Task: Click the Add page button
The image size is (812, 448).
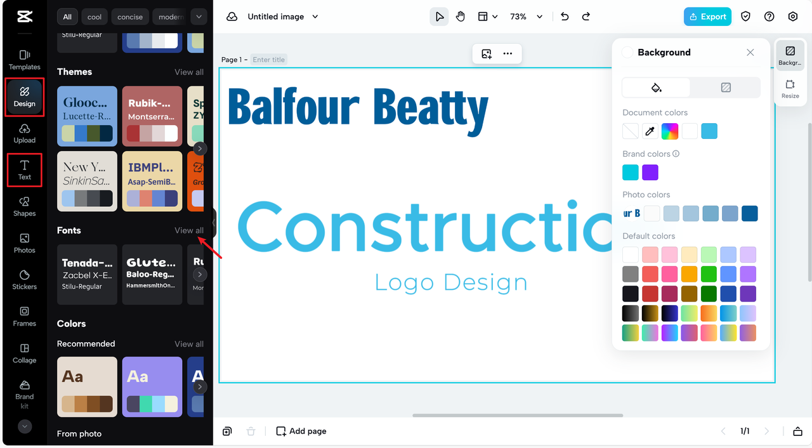Action: pyautogui.click(x=301, y=431)
